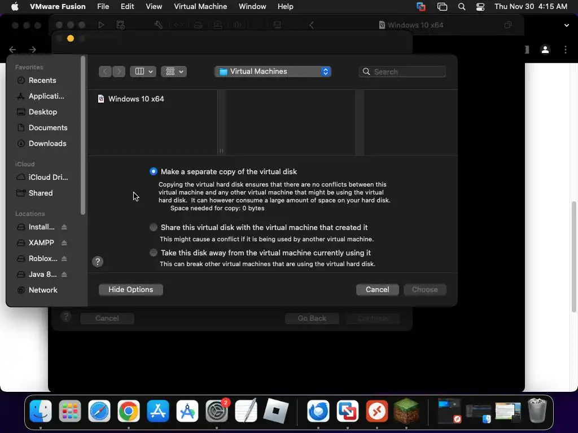The height and width of the screenshot is (433, 578).
Task: Open the Virtual Machine menu
Action: pyautogui.click(x=200, y=6)
